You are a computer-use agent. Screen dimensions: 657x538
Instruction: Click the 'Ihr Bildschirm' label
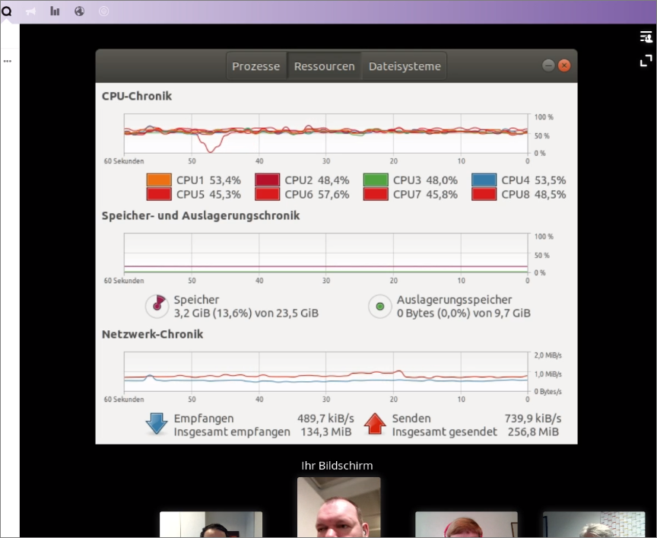tap(337, 466)
